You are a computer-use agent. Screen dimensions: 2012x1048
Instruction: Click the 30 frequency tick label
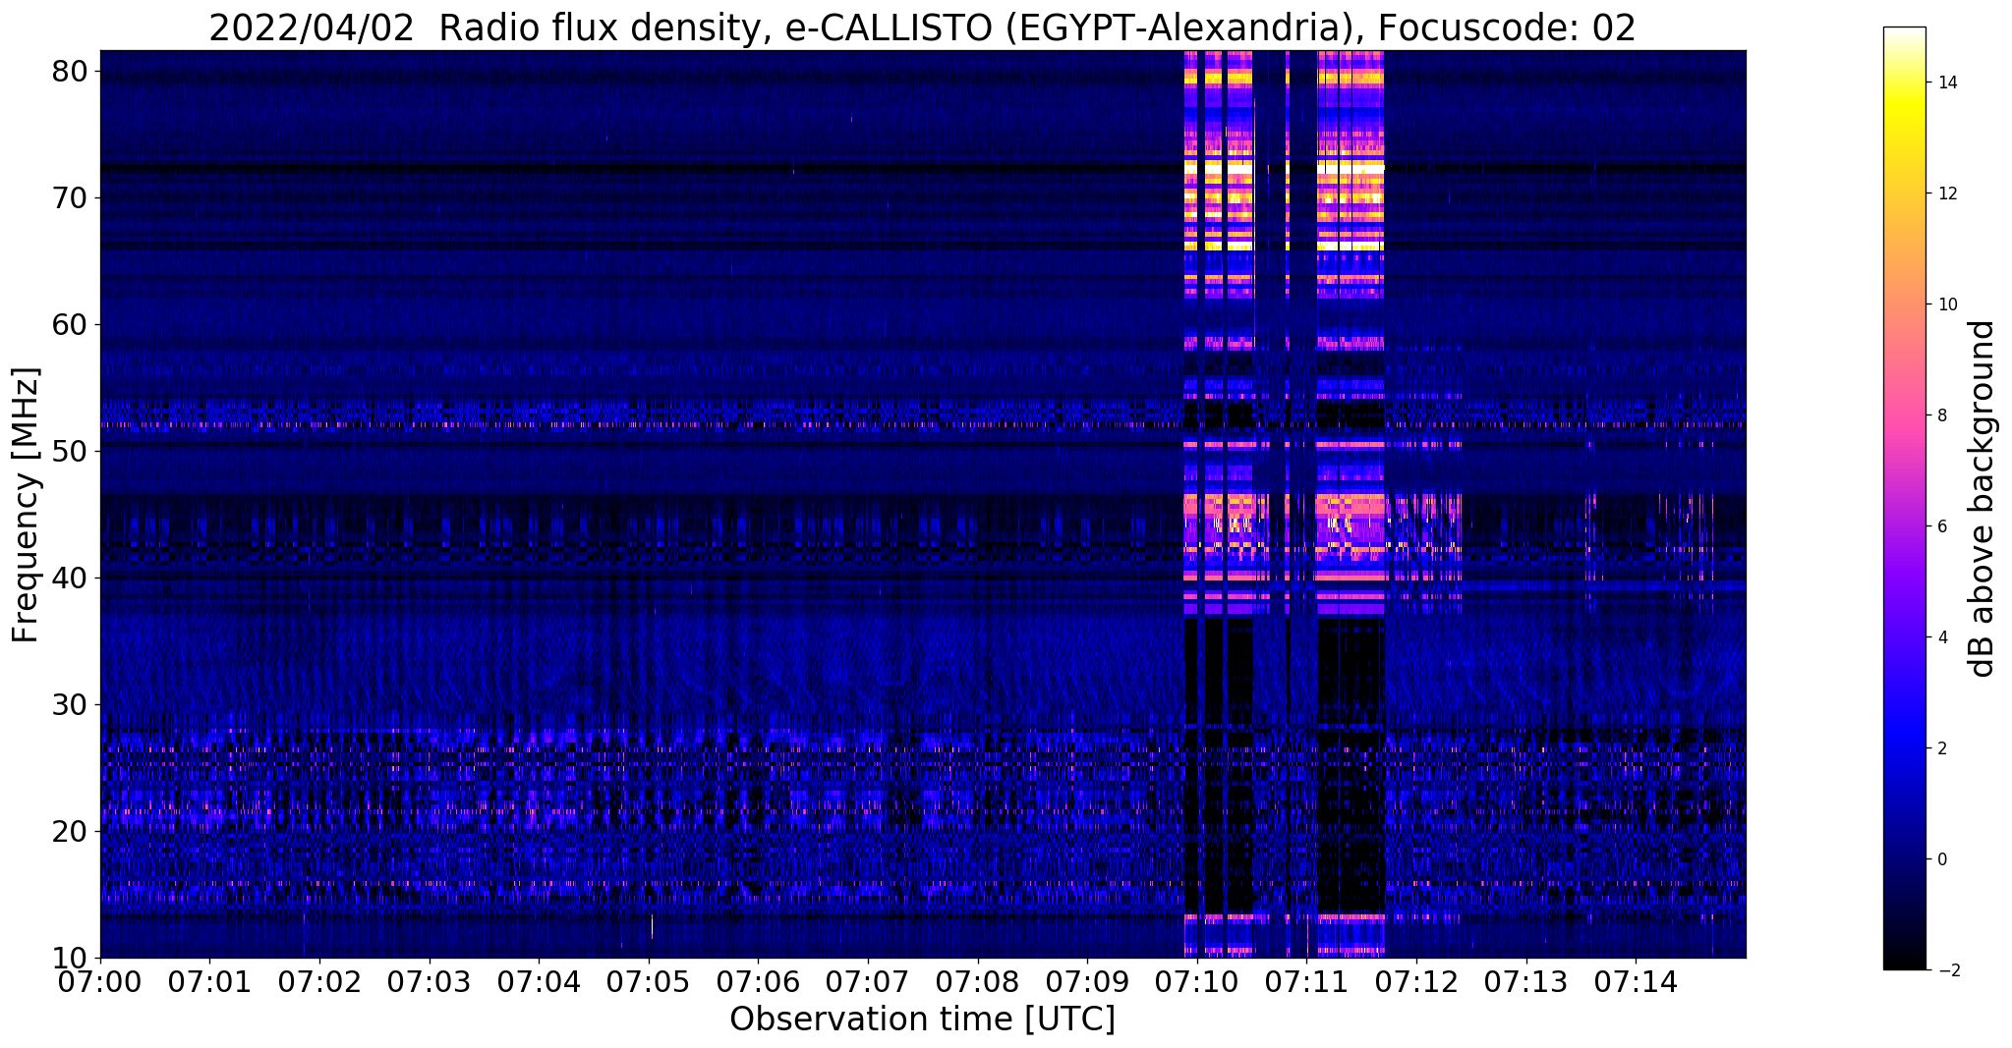[x=72, y=705]
